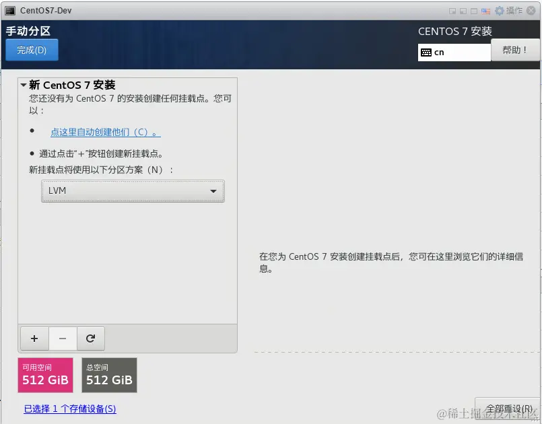Click the minus button to remove a mount point

pyautogui.click(x=63, y=339)
